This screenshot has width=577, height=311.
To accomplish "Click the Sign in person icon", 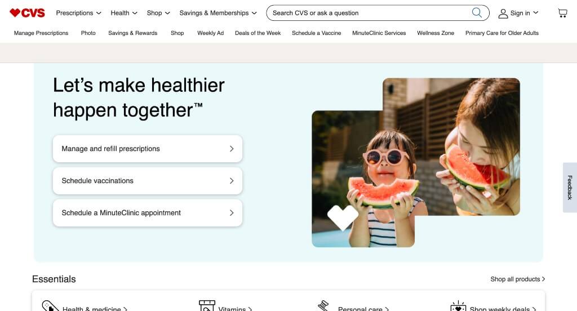I will coord(503,14).
